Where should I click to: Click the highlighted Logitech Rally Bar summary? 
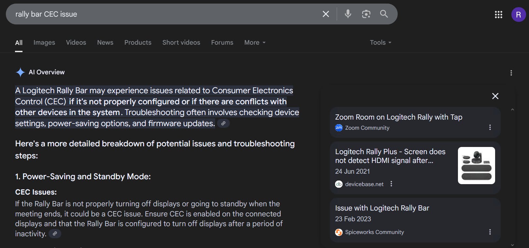(157, 107)
